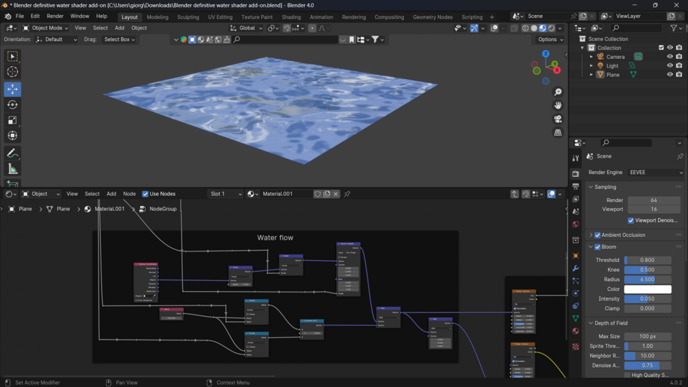688x387 pixels.
Task: Select the Annotate tool
Action: 12,153
